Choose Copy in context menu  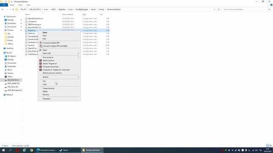[45, 84]
